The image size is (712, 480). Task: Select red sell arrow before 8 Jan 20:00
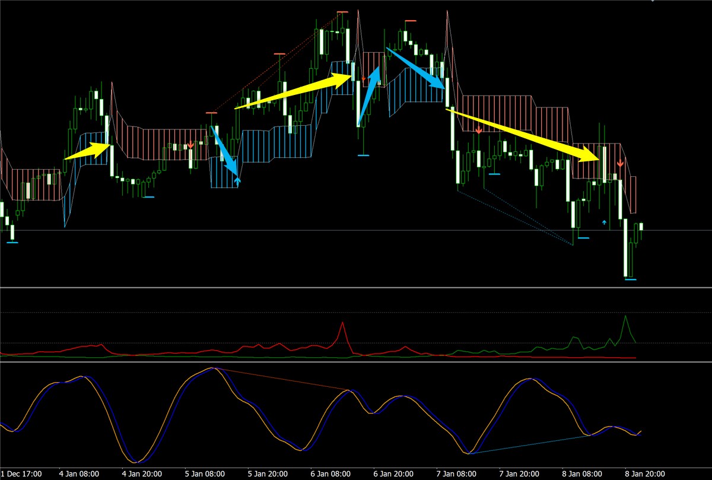[x=620, y=163]
